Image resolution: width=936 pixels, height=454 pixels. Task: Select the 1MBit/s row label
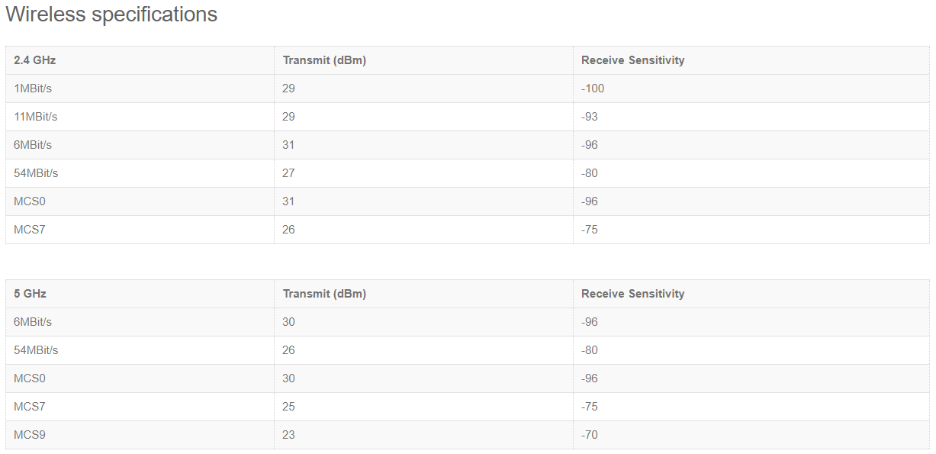coord(33,89)
